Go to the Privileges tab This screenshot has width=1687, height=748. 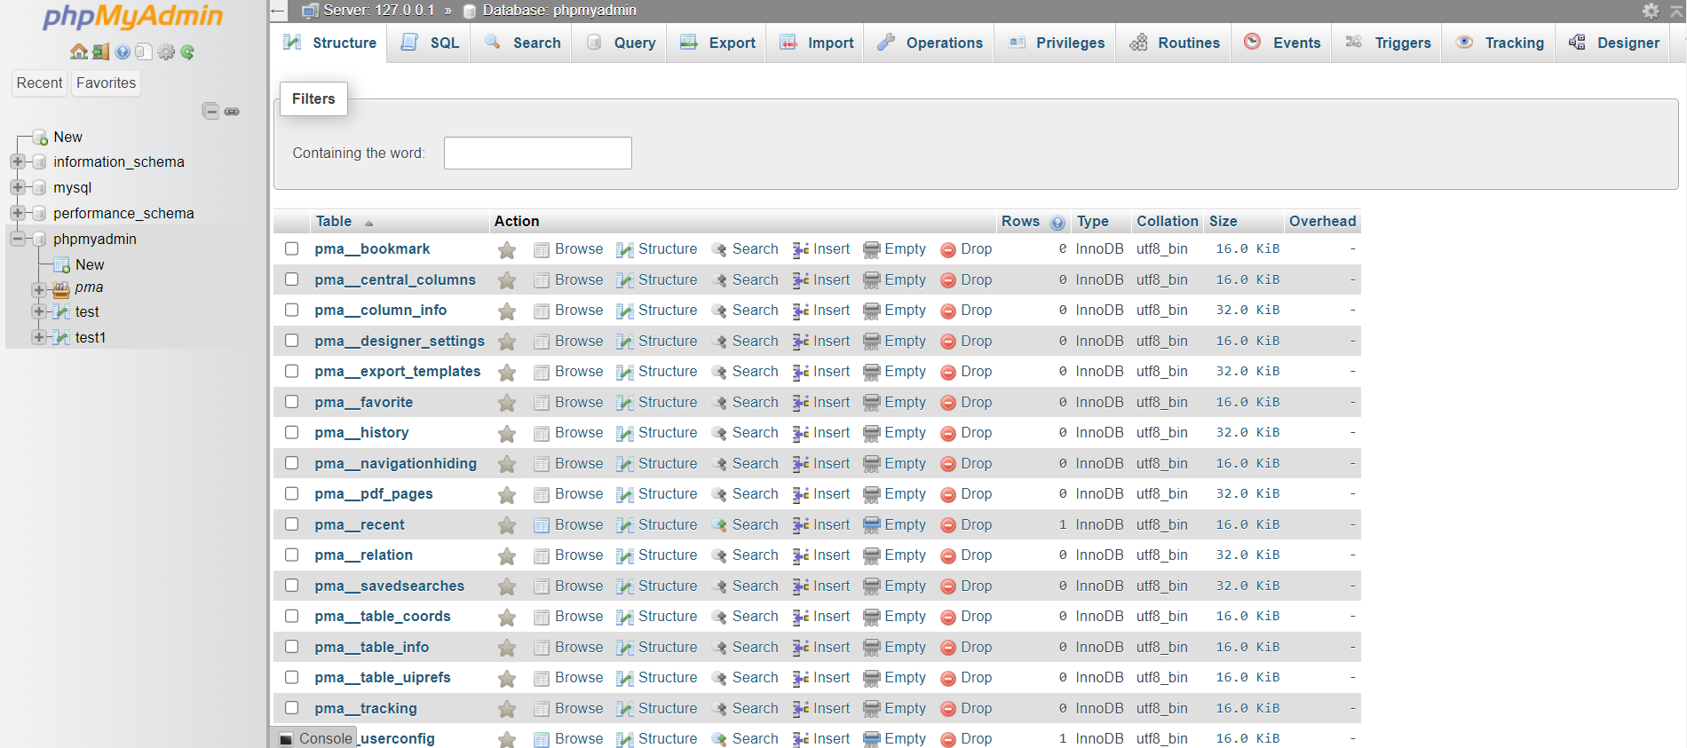[1057, 43]
